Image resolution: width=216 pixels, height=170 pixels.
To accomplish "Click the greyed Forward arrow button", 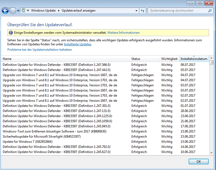I will click(x=13, y=11).
